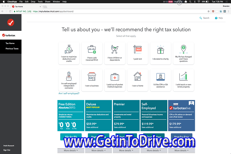Click the 'Am I self-employed?' link
The image size is (231, 154).
coord(69,93)
